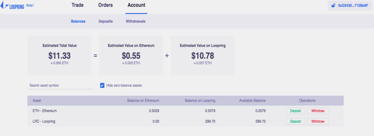Uncheck Hide zero-balance assets checkbox
The width and height of the screenshot is (374, 136).
pos(102,85)
